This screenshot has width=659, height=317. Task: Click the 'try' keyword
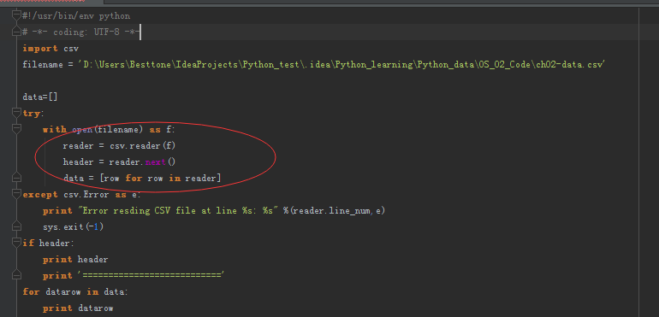32,114
